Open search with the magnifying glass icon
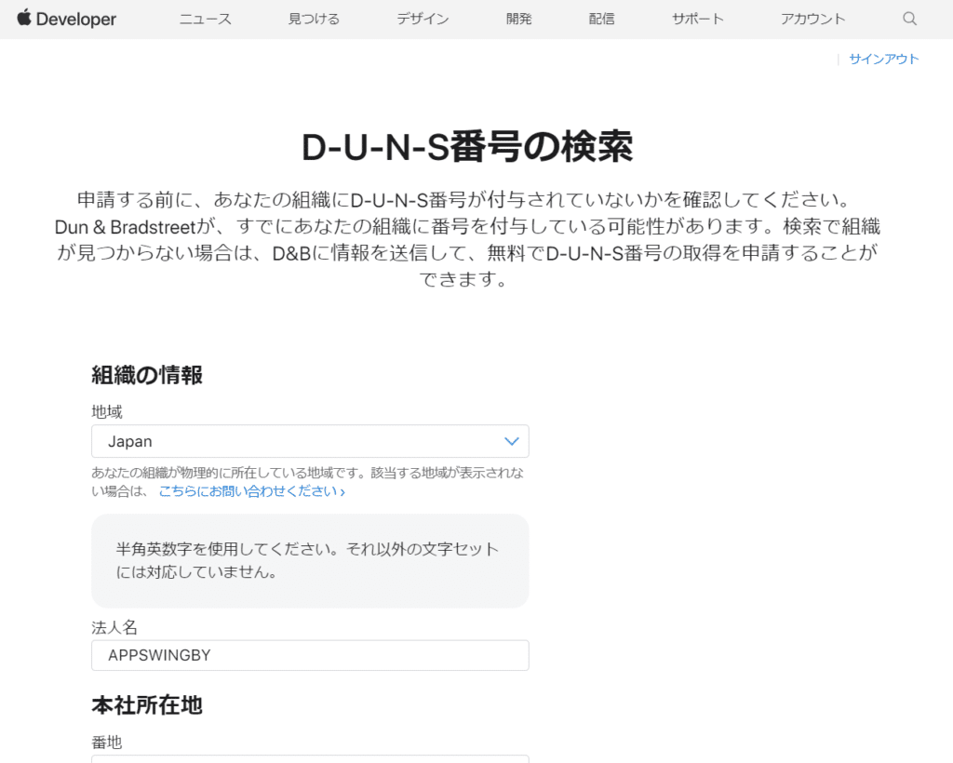The image size is (953, 763). click(909, 19)
